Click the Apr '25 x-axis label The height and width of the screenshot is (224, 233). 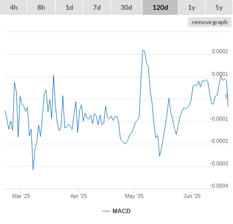point(79,196)
